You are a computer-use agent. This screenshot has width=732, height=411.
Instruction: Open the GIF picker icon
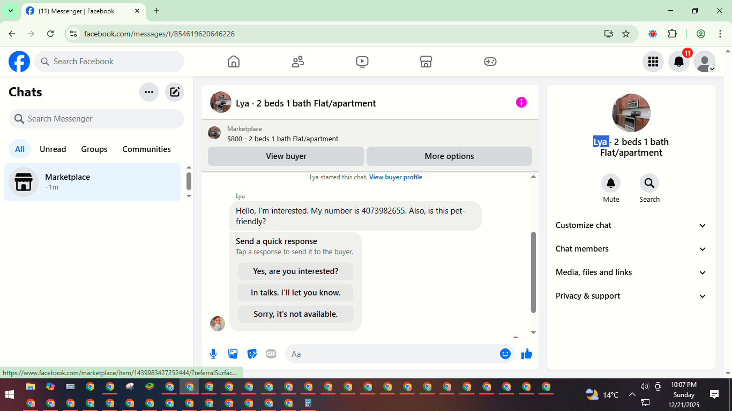(x=271, y=354)
